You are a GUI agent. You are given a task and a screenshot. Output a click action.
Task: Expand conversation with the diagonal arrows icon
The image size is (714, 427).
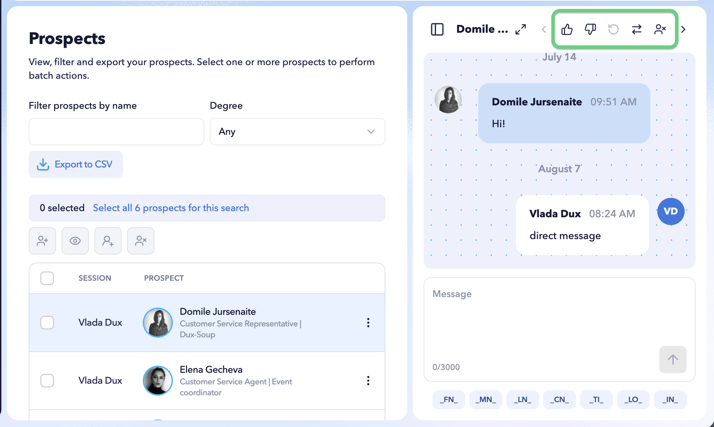point(521,29)
